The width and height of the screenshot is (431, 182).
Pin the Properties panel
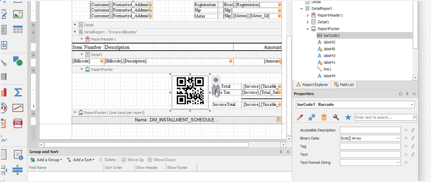(407, 94)
